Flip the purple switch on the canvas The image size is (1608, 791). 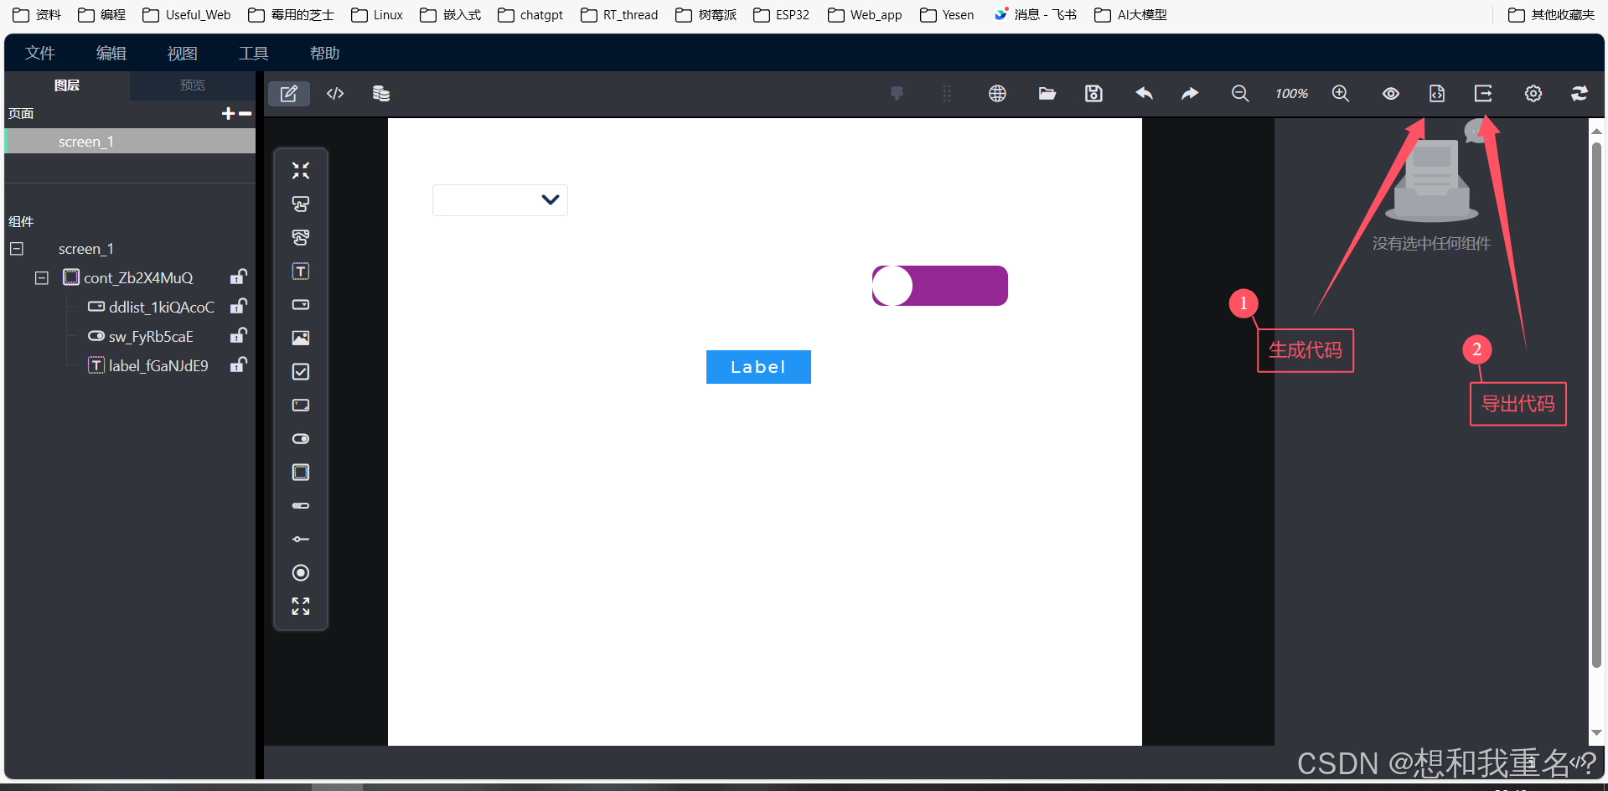(x=938, y=286)
